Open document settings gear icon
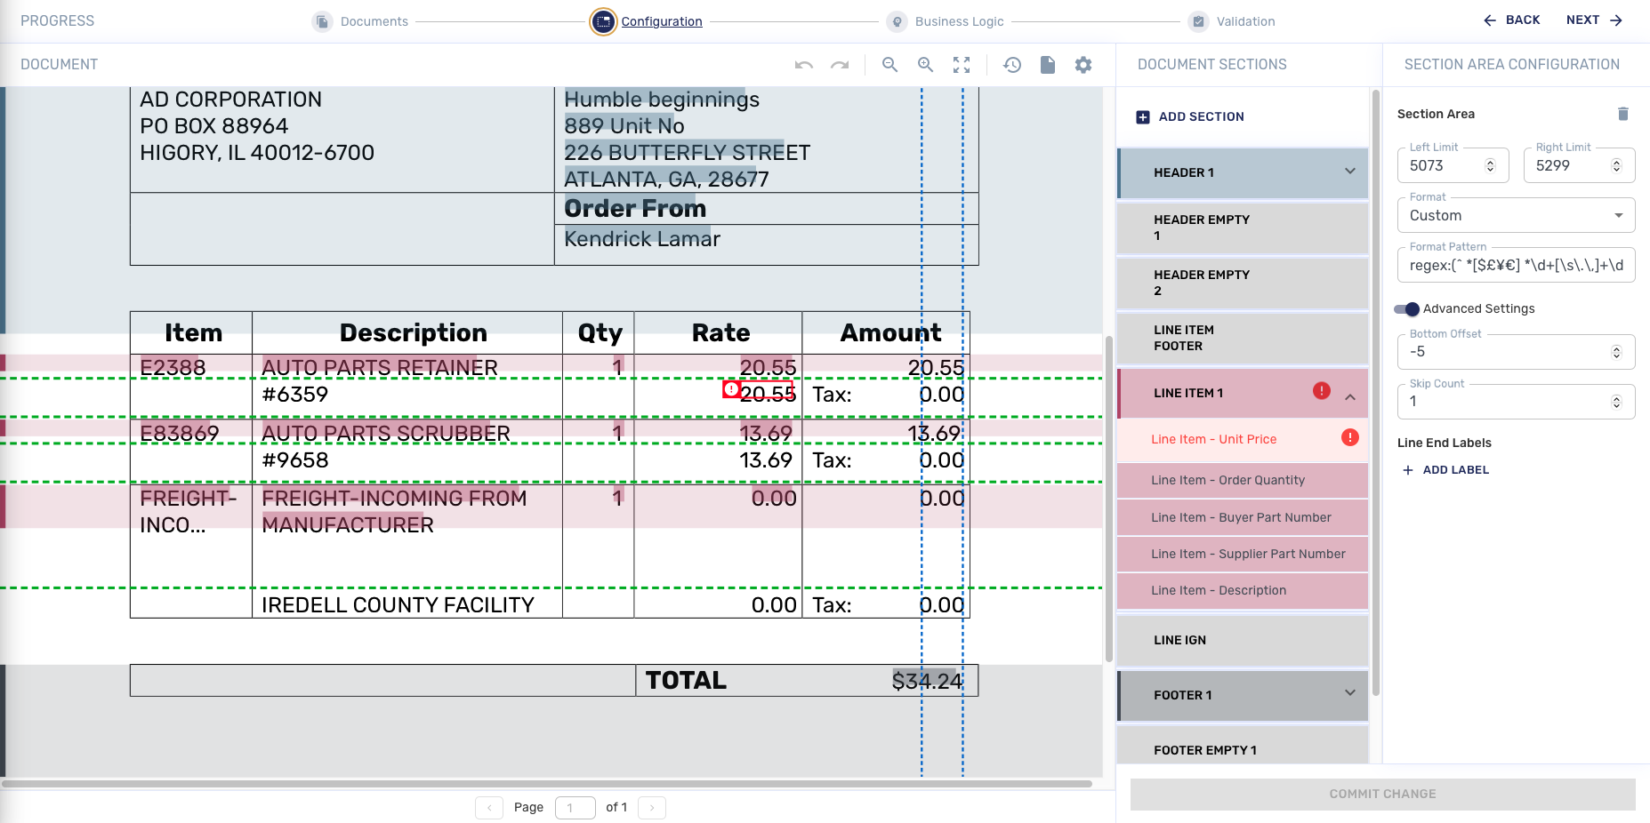The image size is (1650, 823). tap(1083, 65)
